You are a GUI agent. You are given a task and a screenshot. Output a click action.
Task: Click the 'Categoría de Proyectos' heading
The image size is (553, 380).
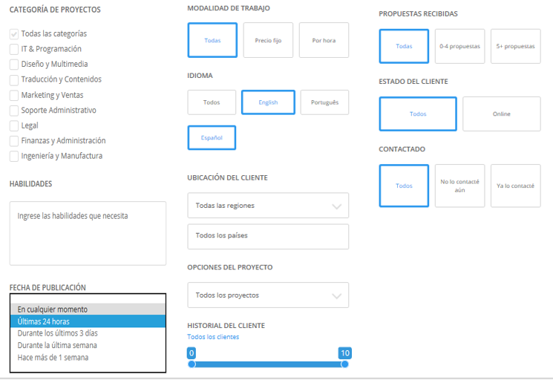pyautogui.click(x=55, y=10)
